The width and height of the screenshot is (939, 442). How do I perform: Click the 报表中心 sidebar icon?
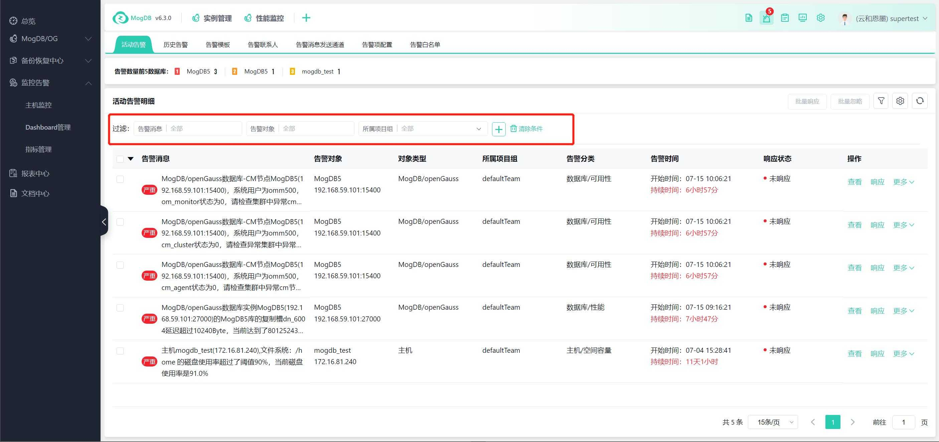[13, 173]
